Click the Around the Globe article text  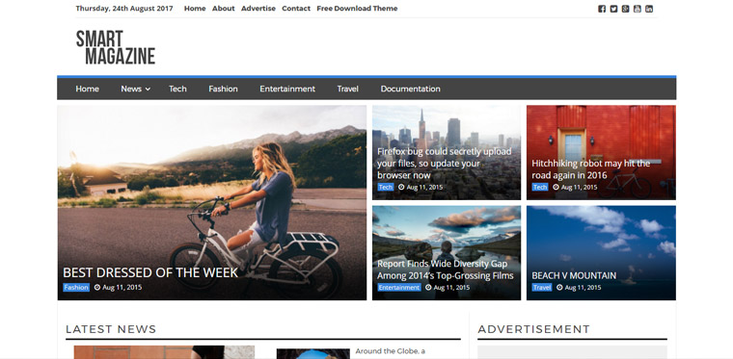point(391,351)
